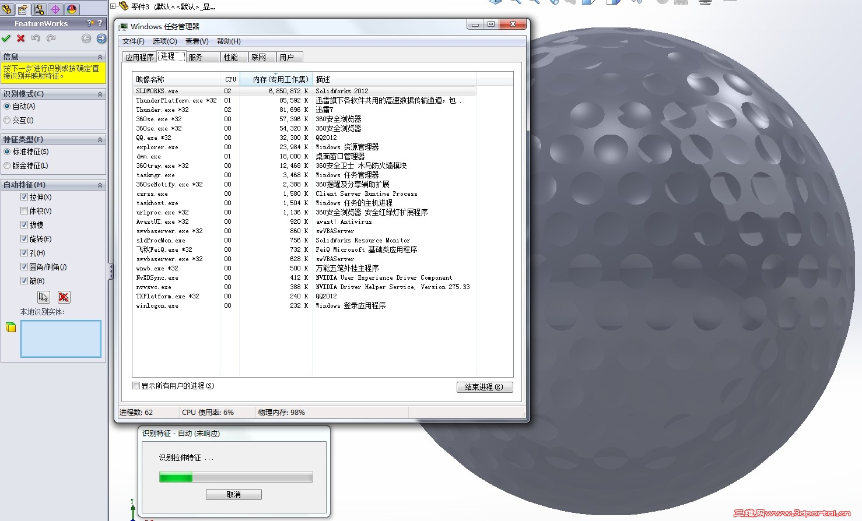Select the QQ.exe *32 process row

point(304,138)
